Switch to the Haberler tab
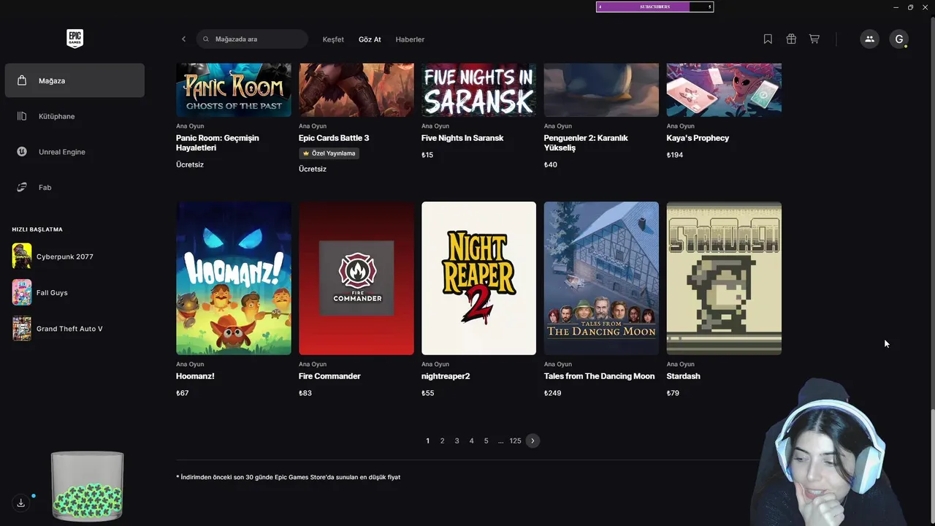 (x=410, y=39)
